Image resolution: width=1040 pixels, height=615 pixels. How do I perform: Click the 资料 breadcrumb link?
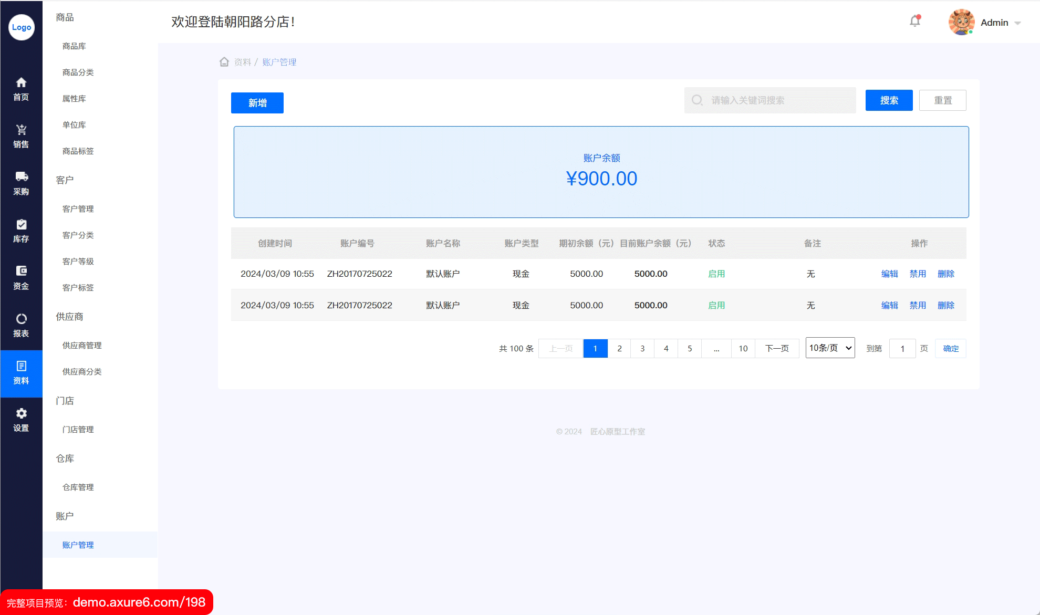click(243, 62)
